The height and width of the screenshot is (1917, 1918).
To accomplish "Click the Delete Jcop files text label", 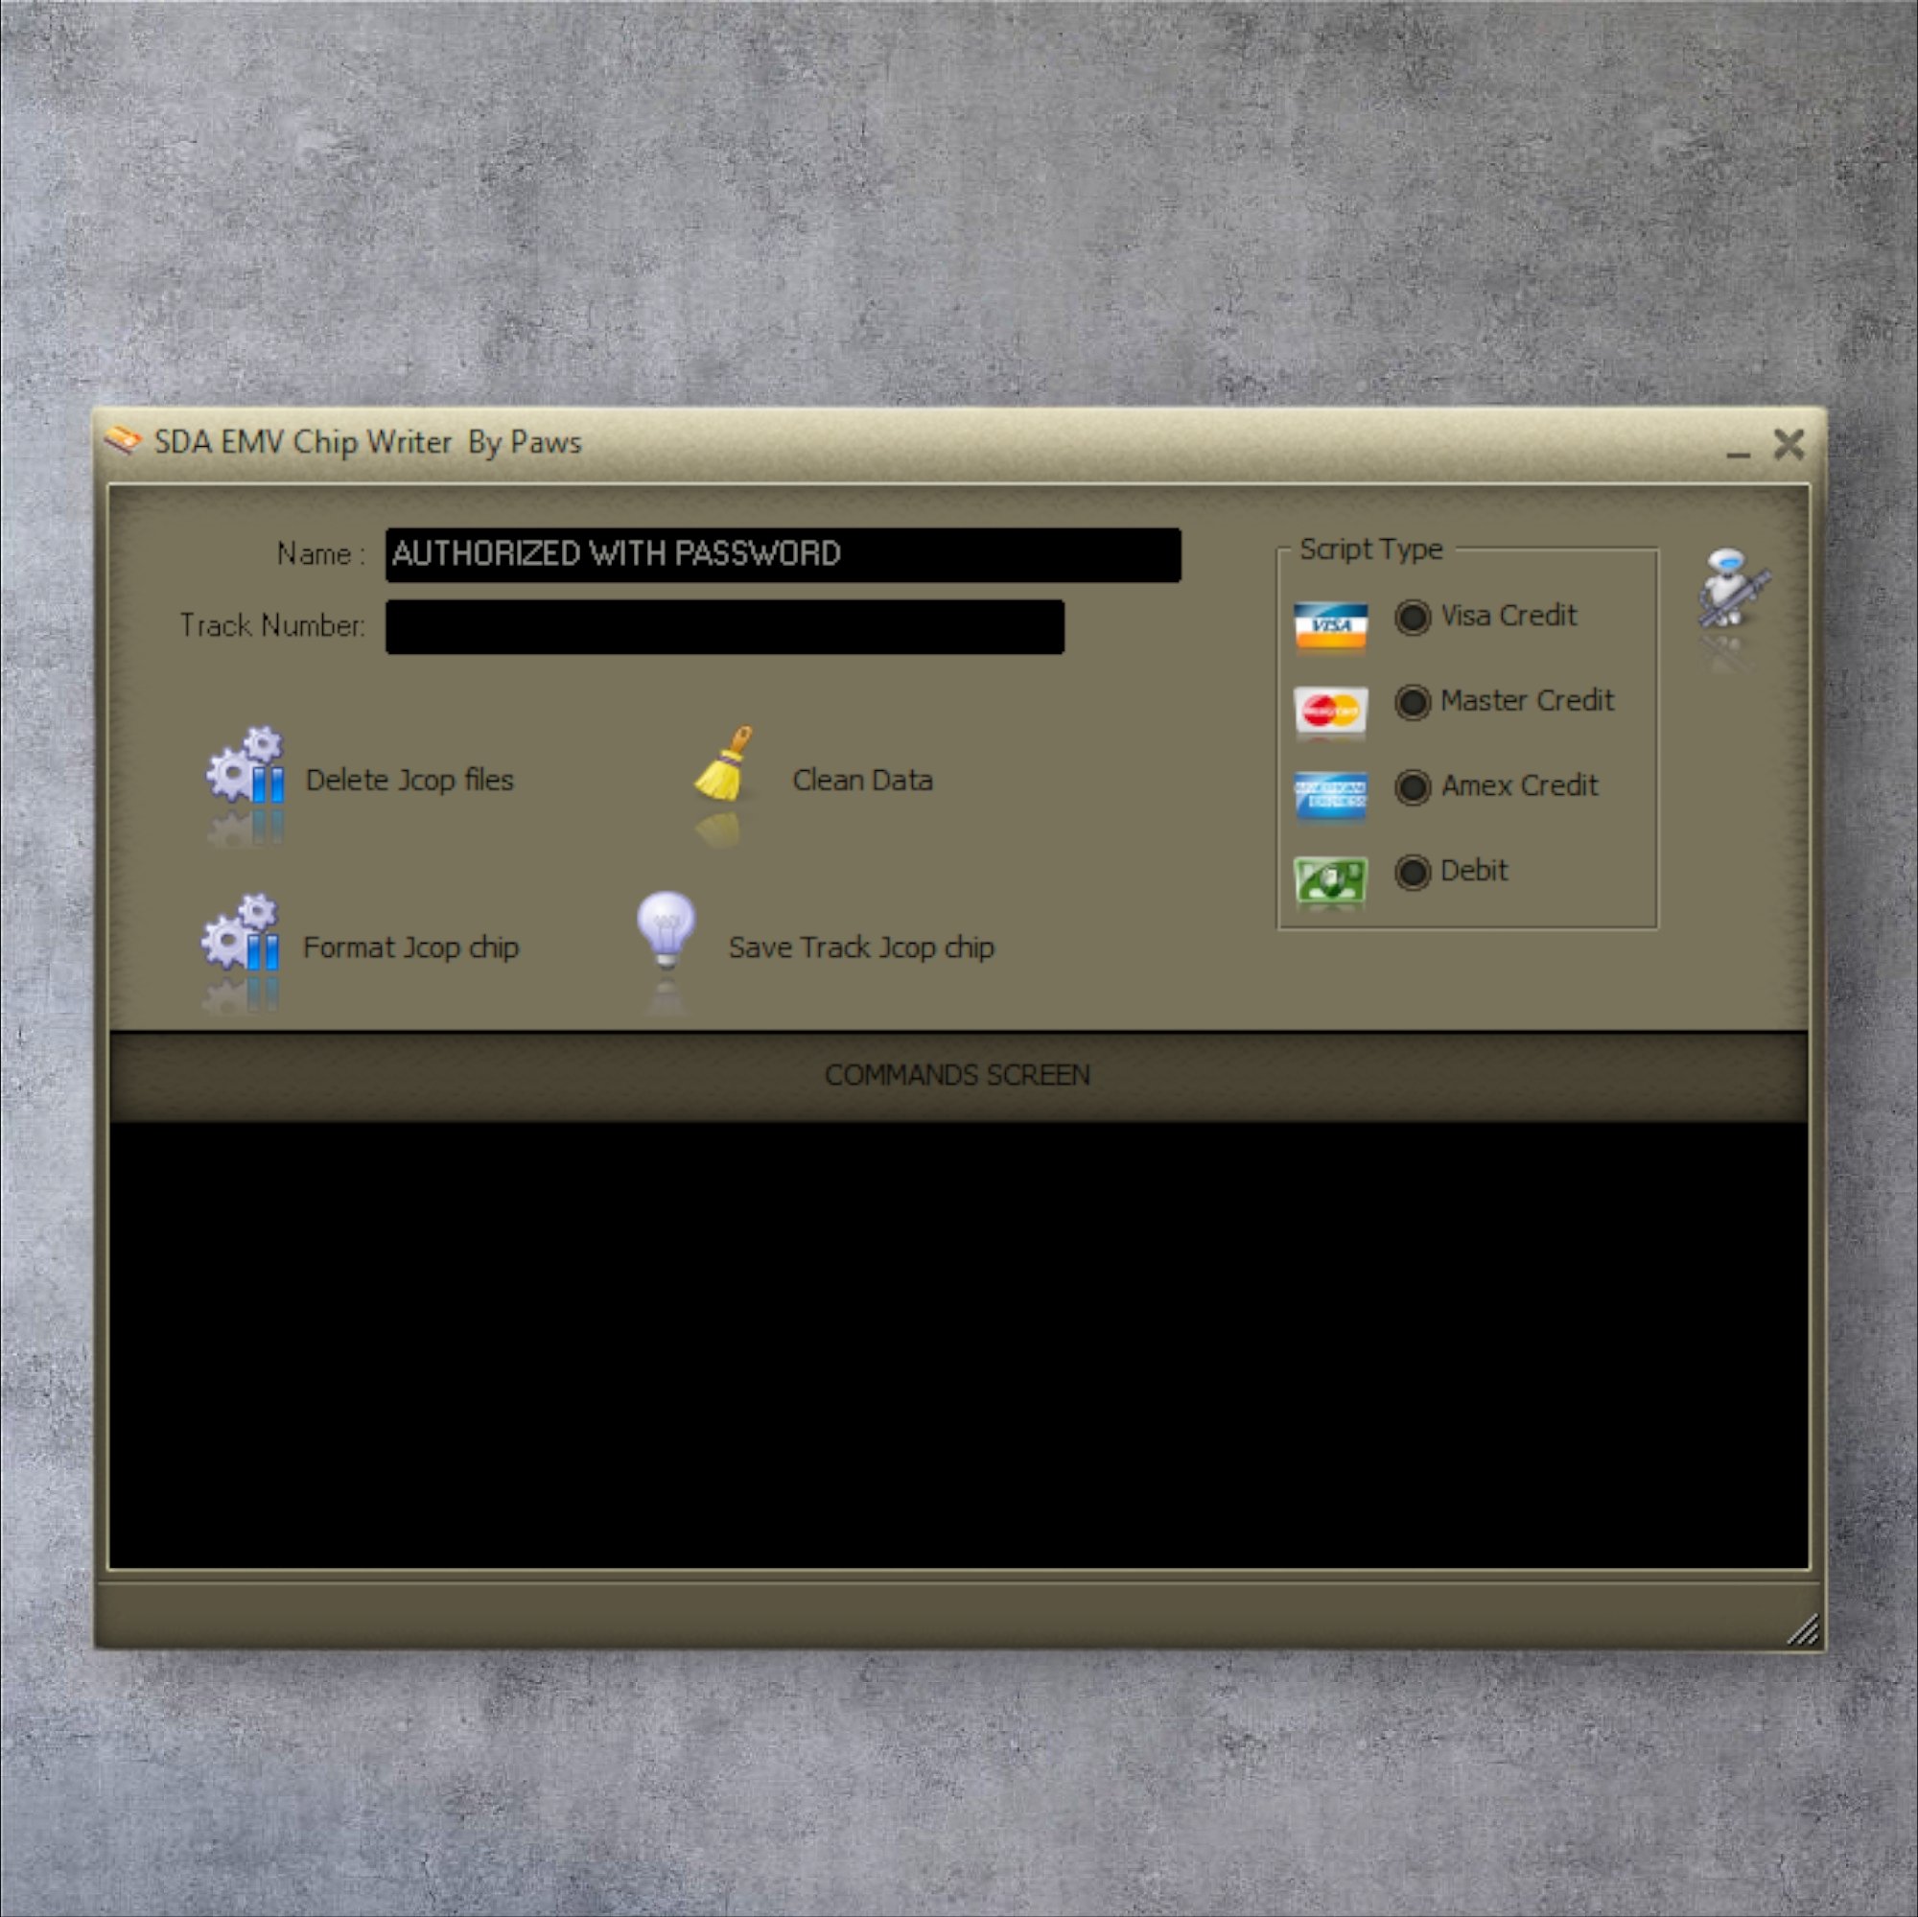I will click(409, 781).
